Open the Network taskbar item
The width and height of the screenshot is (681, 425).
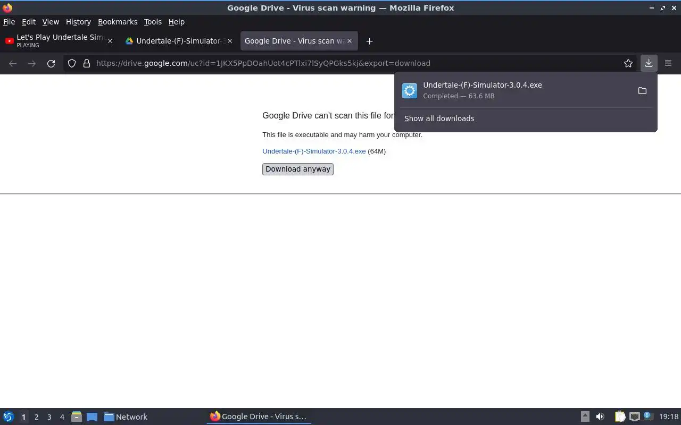click(126, 417)
